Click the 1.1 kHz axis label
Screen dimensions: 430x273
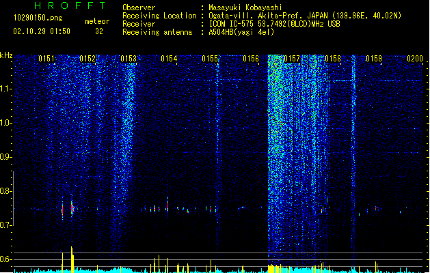point(6,89)
